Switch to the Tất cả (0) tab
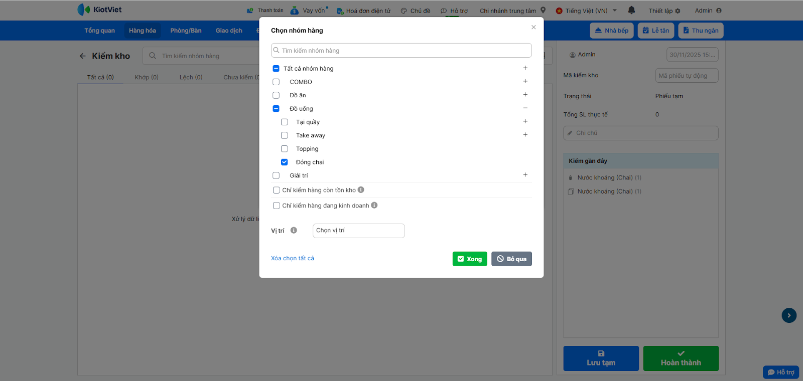 pyautogui.click(x=100, y=77)
